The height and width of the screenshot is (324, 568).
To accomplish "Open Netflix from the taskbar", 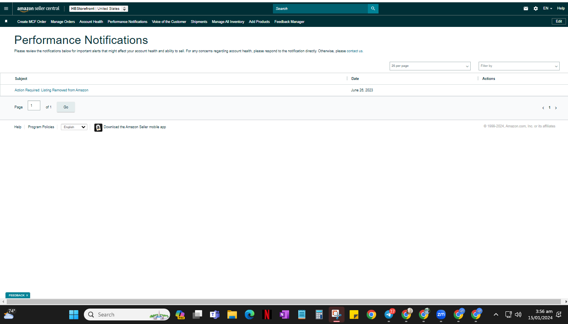I will click(267, 315).
